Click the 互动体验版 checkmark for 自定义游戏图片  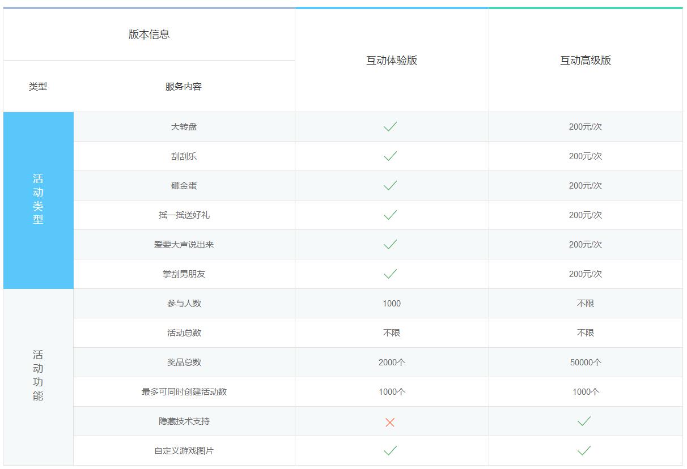tap(390, 451)
